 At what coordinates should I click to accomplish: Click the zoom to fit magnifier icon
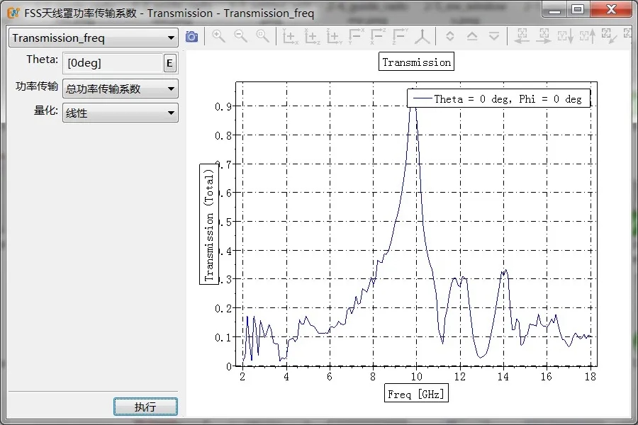point(262,37)
